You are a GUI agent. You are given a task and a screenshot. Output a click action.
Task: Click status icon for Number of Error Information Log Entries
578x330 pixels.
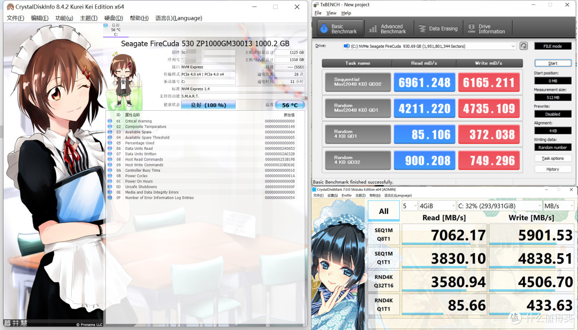110,198
